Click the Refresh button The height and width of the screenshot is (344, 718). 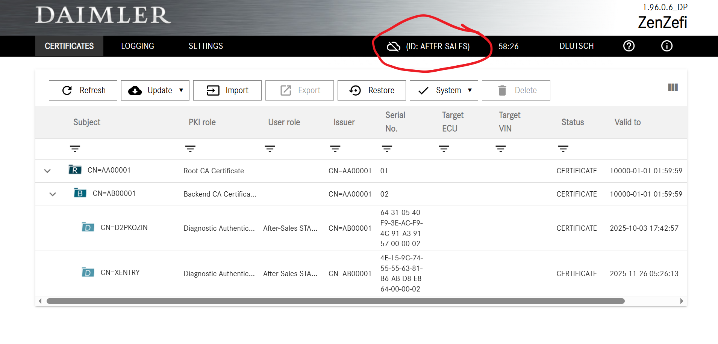click(83, 90)
